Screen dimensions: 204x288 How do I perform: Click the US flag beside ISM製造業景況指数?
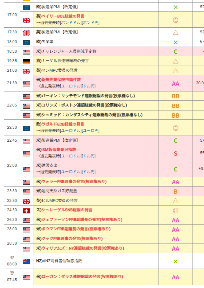[27, 154]
